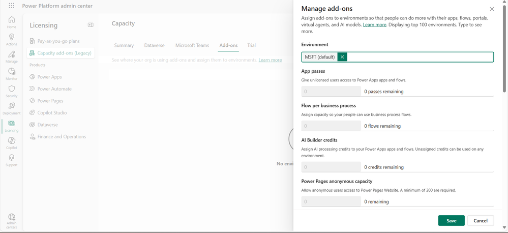508x233 pixels.
Task: Open Actions in left rail
Action: click(12, 39)
